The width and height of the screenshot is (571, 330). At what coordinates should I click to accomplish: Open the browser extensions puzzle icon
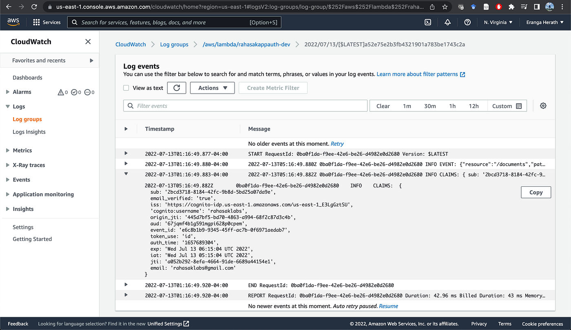511,7
